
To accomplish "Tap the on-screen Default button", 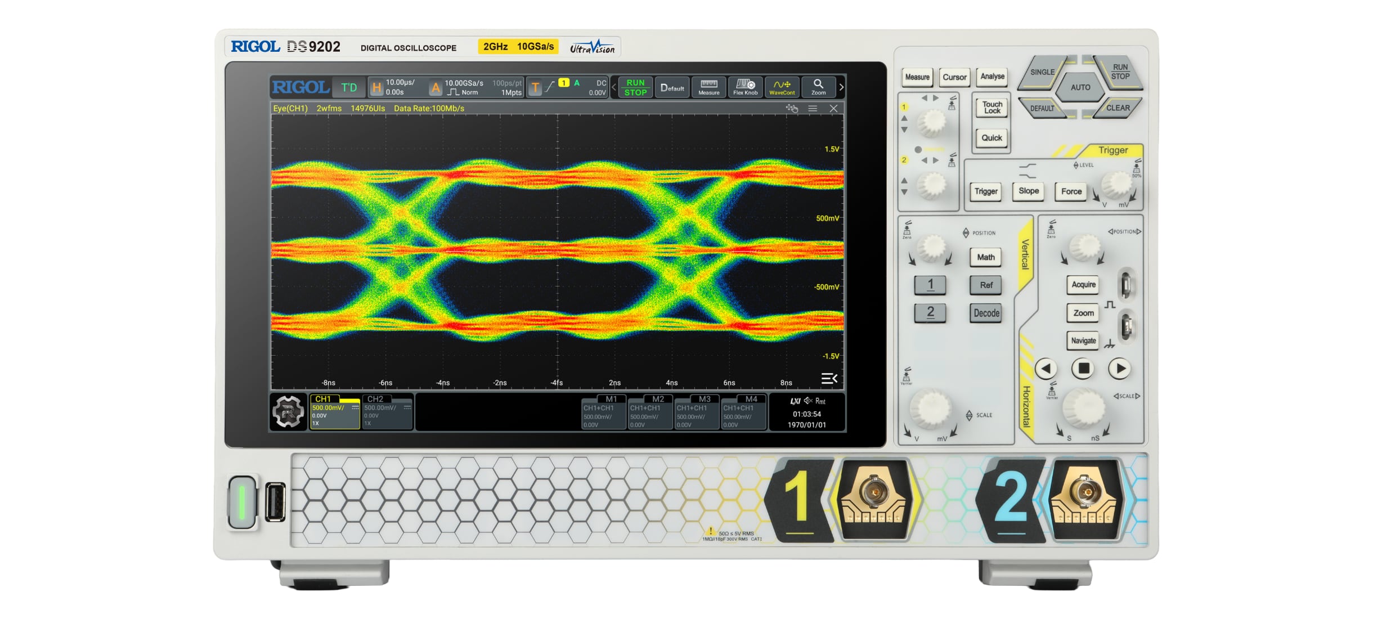I will click(672, 87).
